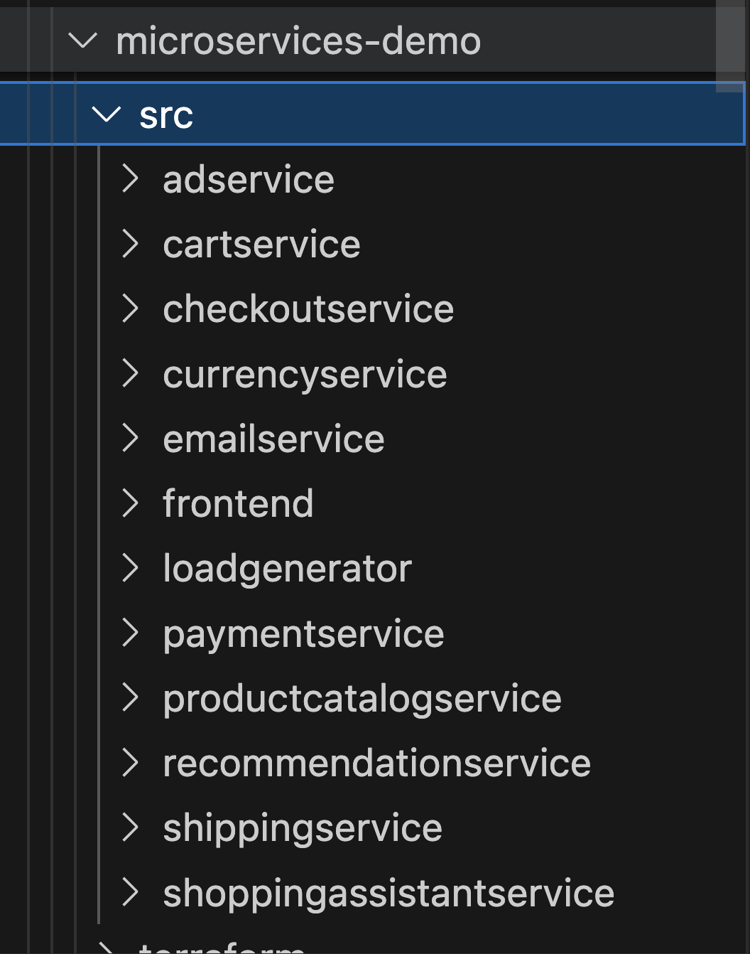750x954 pixels.
Task: Select the emailservice folder name
Action: pos(273,439)
